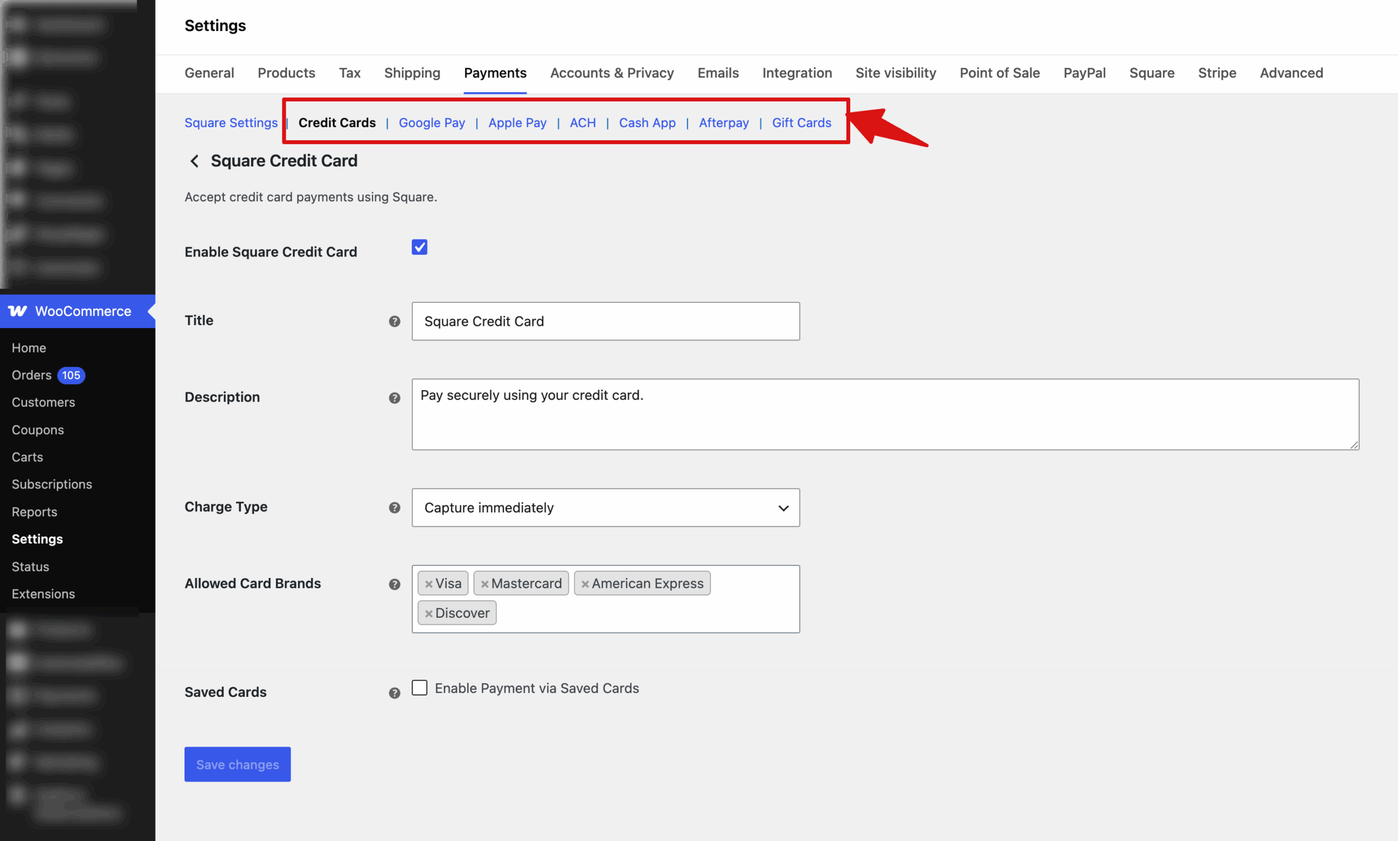
Task: Open Customers in the sidebar
Action: 43,402
